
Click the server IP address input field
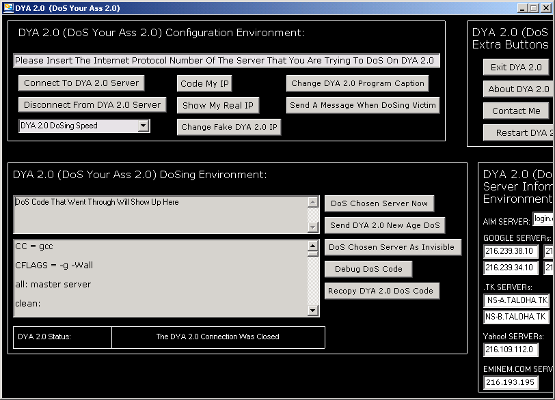pyautogui.click(x=226, y=61)
